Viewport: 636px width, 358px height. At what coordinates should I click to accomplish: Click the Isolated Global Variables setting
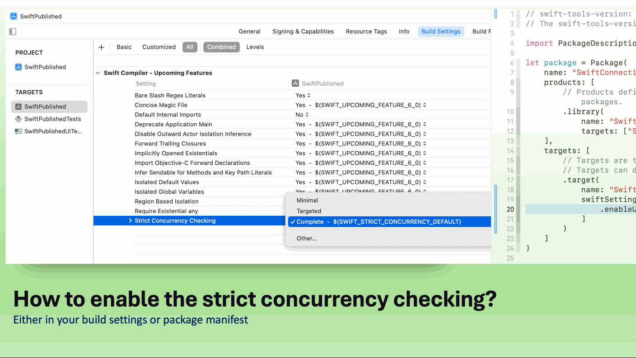click(169, 192)
